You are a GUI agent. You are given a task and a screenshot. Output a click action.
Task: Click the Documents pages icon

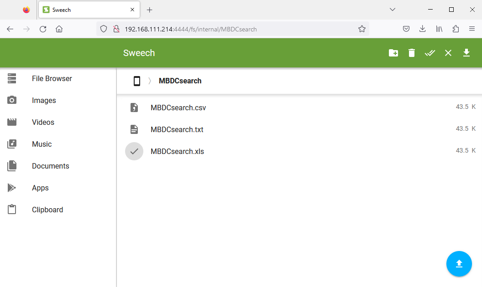tap(12, 166)
